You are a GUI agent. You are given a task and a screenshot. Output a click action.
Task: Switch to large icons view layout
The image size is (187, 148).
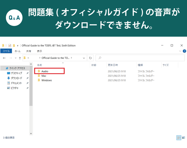pos(184,138)
